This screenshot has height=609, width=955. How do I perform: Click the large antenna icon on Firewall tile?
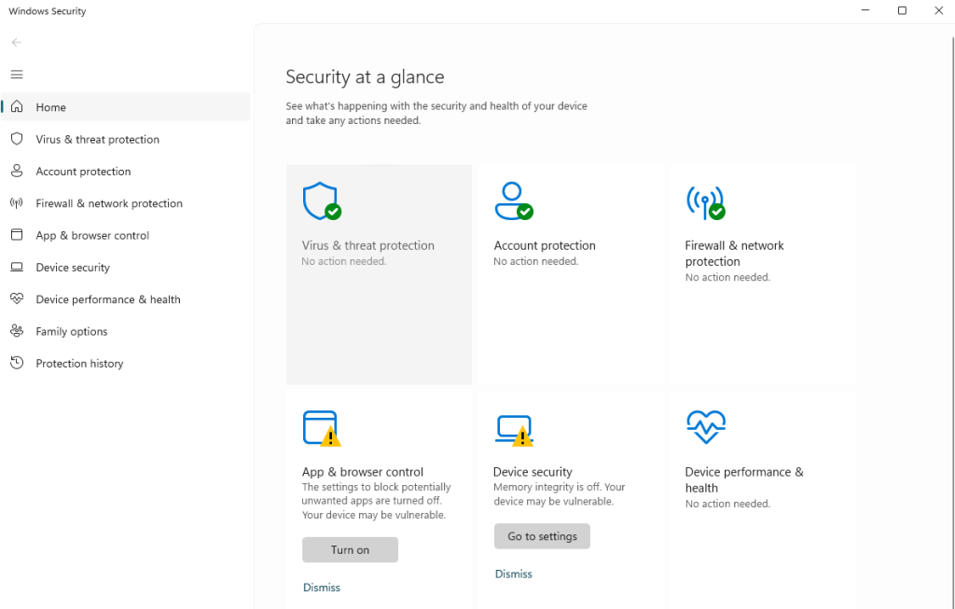click(705, 202)
